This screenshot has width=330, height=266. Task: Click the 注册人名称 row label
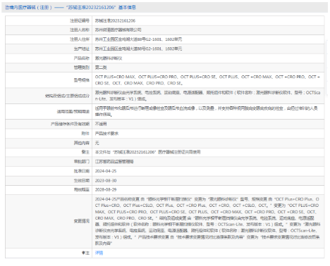pos(80,30)
